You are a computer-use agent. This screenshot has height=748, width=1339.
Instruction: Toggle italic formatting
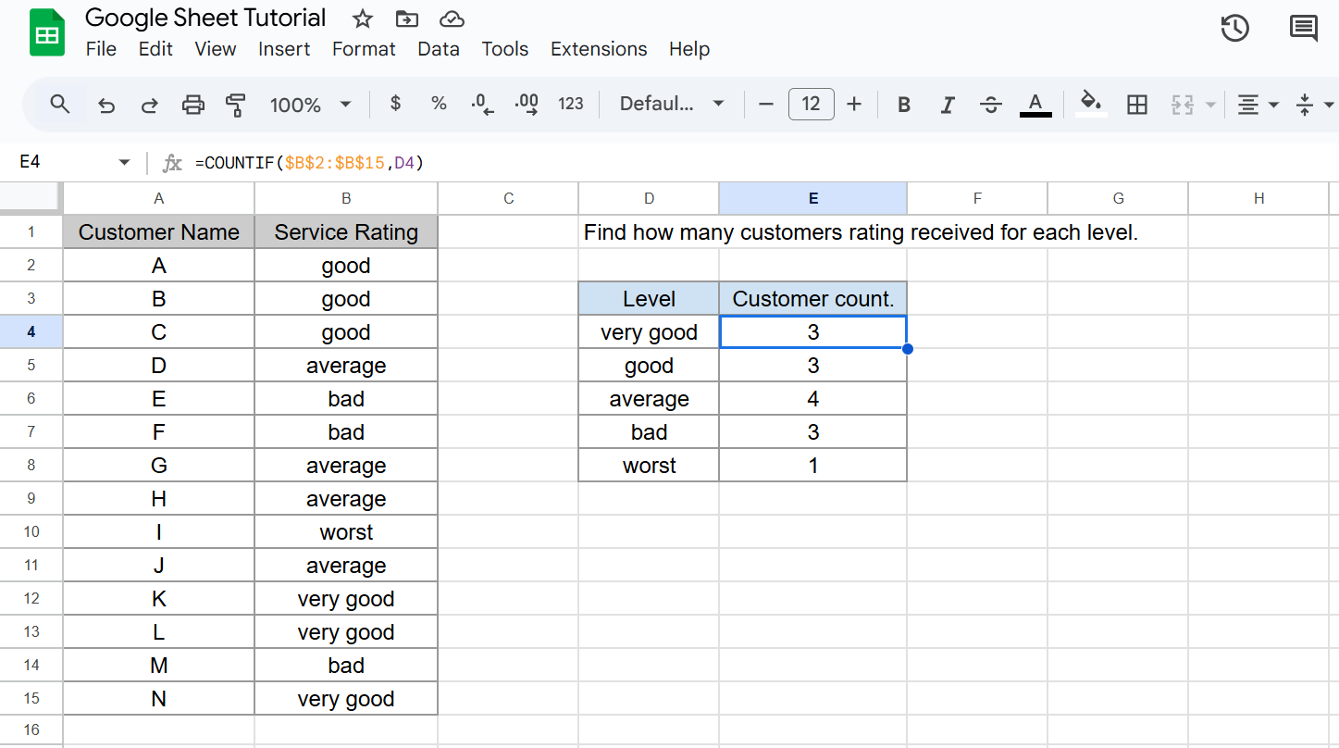click(x=947, y=105)
